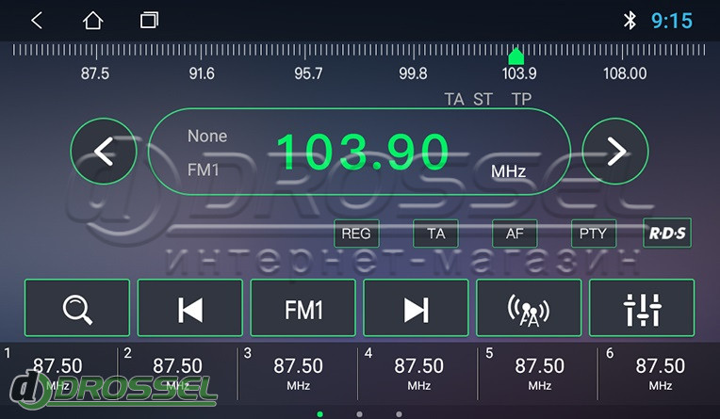Viewport: 720px width, 419px height.
Task: Toggle the REG regional mode
Action: point(355,233)
